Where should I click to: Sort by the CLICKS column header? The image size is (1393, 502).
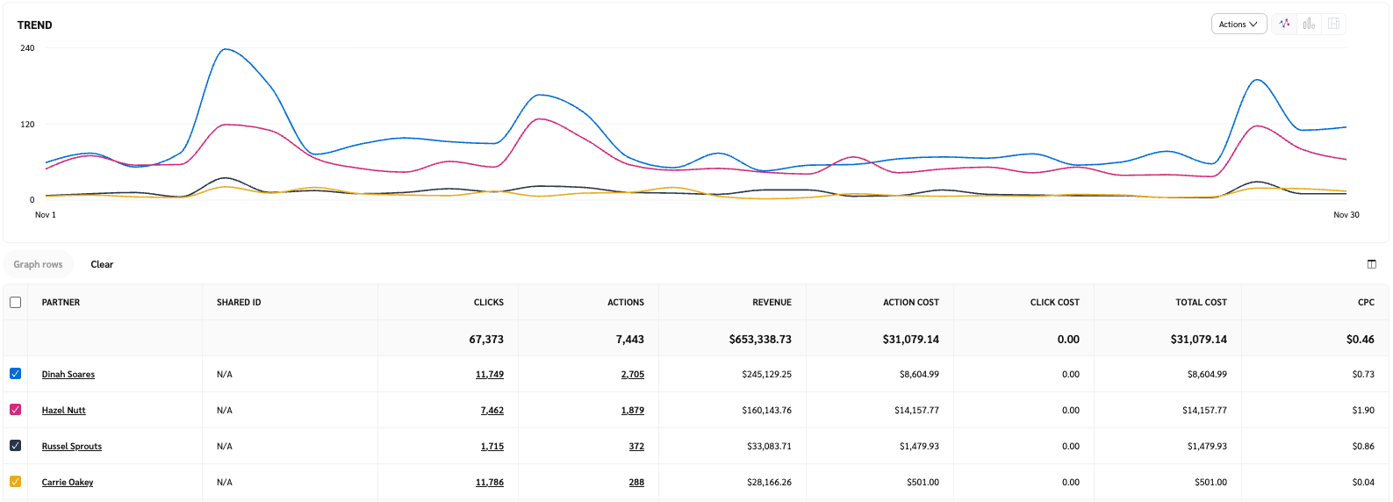488,303
